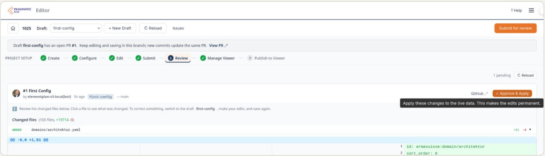The image size is (545, 156).
Task: Click the author avatar for First Config
Action: [x=16, y=93]
